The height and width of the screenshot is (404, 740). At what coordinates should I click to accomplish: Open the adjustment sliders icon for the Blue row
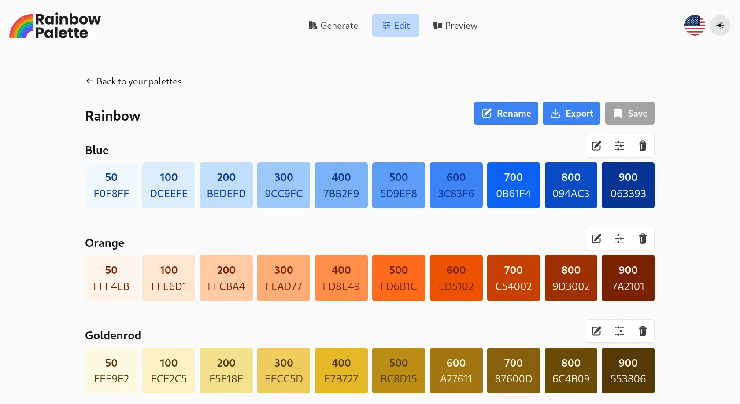pos(619,145)
